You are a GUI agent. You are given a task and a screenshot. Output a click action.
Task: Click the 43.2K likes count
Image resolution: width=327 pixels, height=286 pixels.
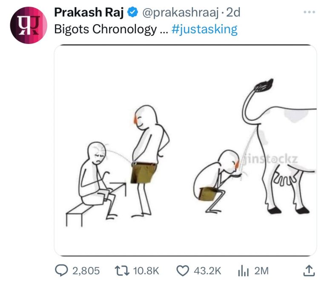(x=208, y=270)
